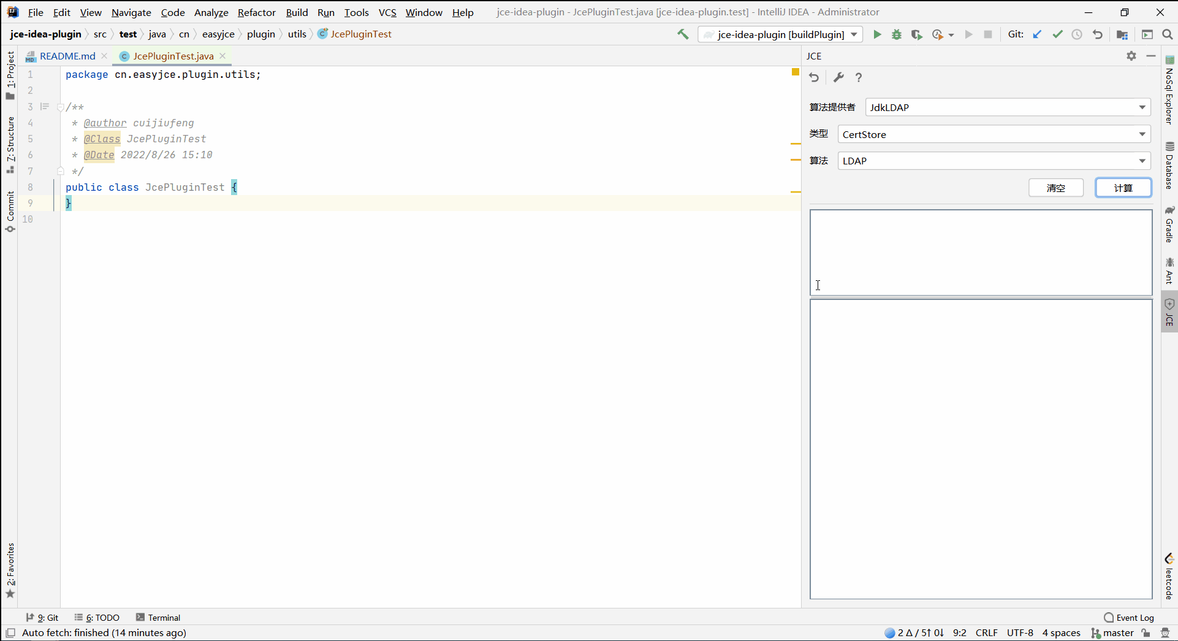The width and height of the screenshot is (1178, 641).
Task: Open the Gradle side panel
Action: [1169, 225]
